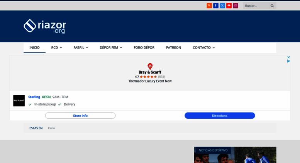Open the Facebook social icon
This screenshot has height=163, width=300.
215,5
